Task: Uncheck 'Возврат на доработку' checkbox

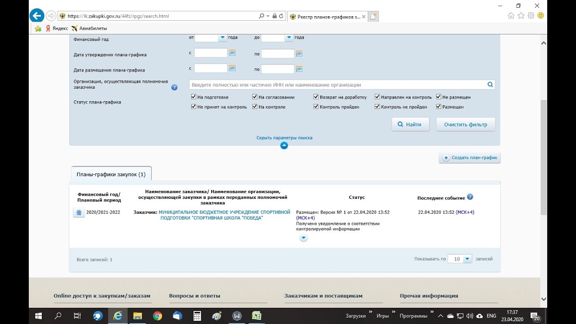Action: tap(316, 97)
